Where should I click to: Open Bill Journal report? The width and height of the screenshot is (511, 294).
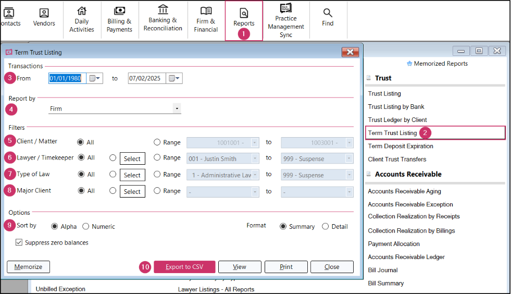[x=382, y=270]
